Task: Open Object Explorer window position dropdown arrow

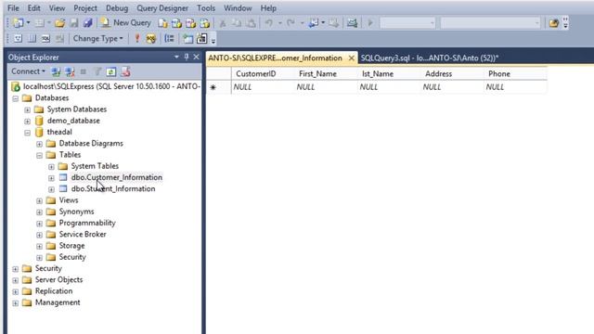Action: pyautogui.click(x=176, y=58)
